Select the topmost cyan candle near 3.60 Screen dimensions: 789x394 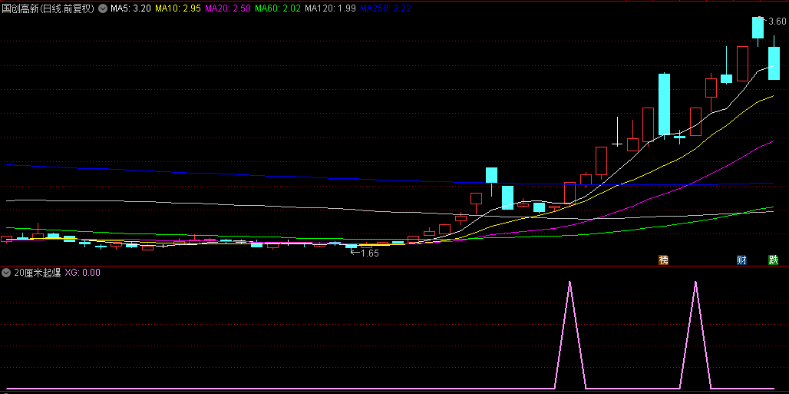[758, 28]
